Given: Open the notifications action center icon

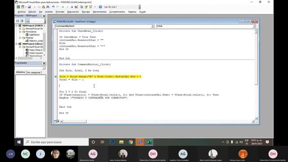Looking at the screenshot, I should tap(267, 142).
